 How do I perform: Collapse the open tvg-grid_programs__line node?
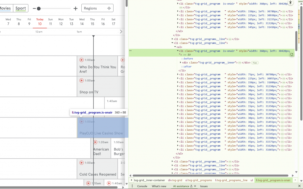pyautogui.click(x=172, y=43)
